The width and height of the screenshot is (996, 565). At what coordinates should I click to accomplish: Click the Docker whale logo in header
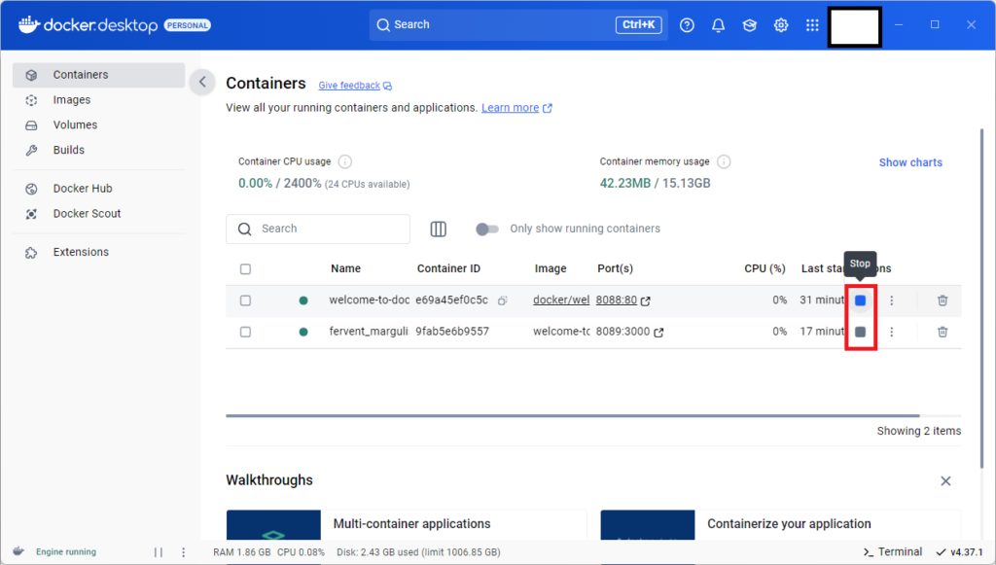point(28,24)
